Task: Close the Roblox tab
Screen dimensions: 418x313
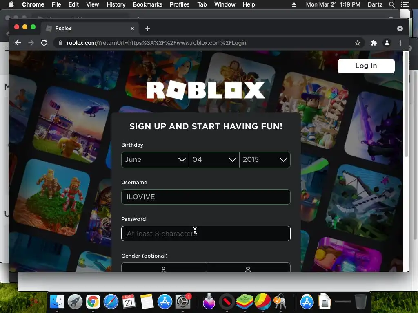Action: [x=132, y=29]
